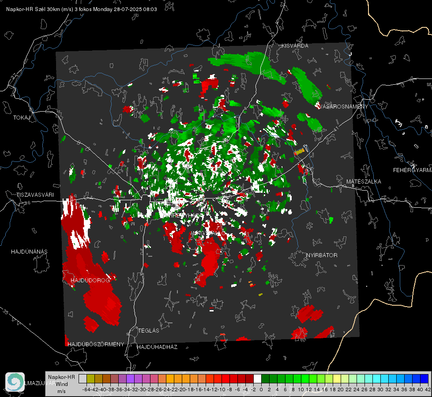Screen dimensions: 432x397
Task: Click the TÉGLÁS town label
Action: 149,330
